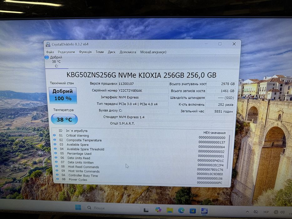Click the NVM Express interface field
This screenshot has height=219, width=292.
coord(143,97)
